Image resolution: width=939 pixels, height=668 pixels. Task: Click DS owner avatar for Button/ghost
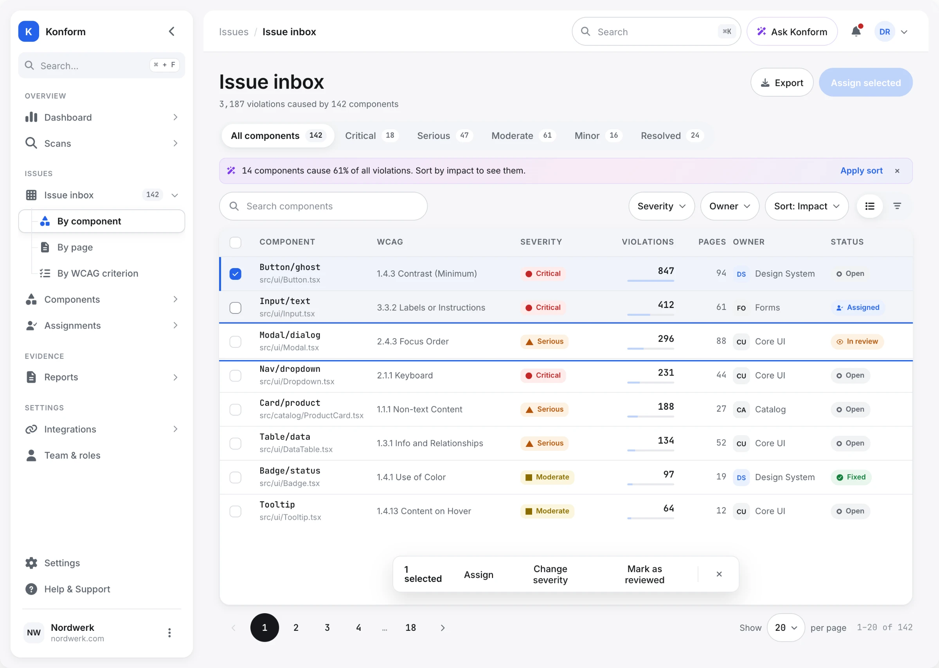[x=741, y=274]
